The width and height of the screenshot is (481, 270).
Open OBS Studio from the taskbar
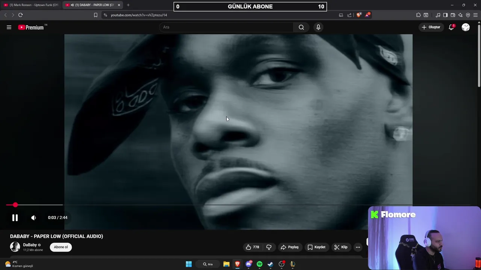click(x=281, y=264)
